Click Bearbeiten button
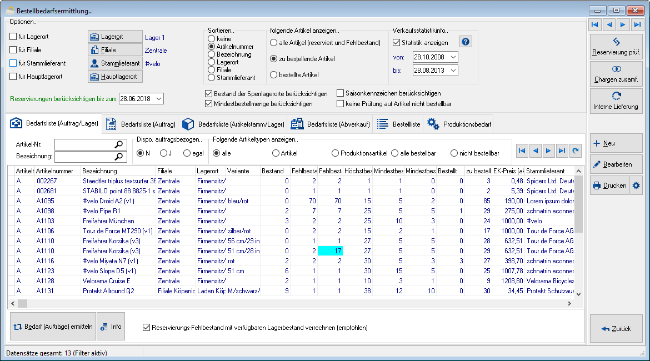650x361 pixels. [616, 164]
